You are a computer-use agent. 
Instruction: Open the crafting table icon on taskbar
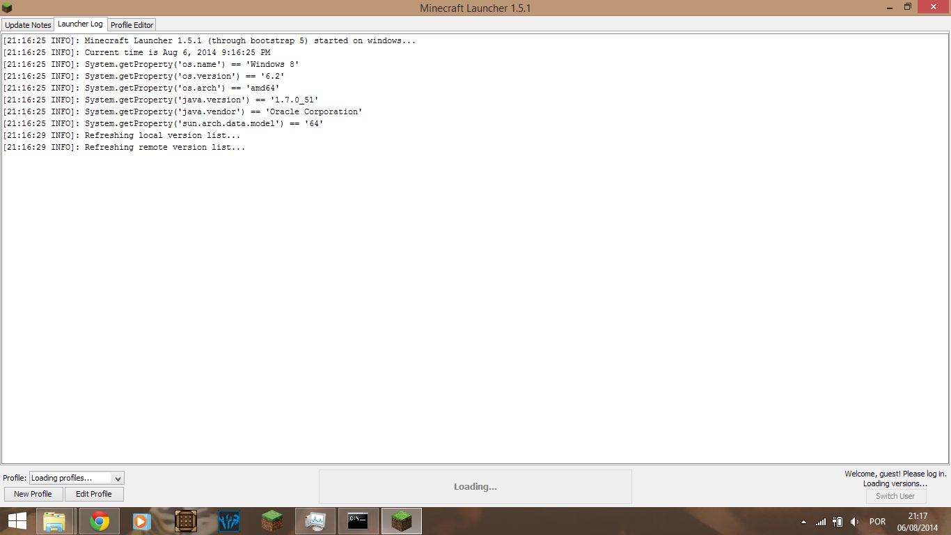(186, 521)
